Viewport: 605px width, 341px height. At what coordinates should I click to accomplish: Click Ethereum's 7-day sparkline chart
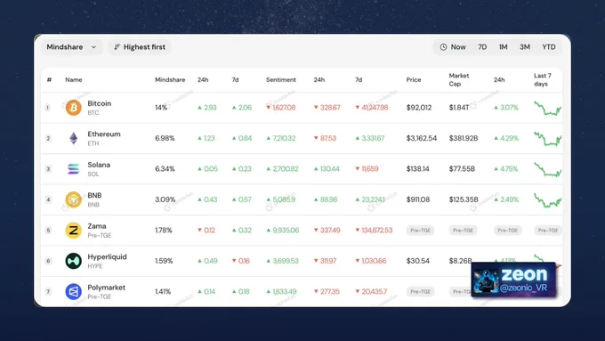[548, 139]
